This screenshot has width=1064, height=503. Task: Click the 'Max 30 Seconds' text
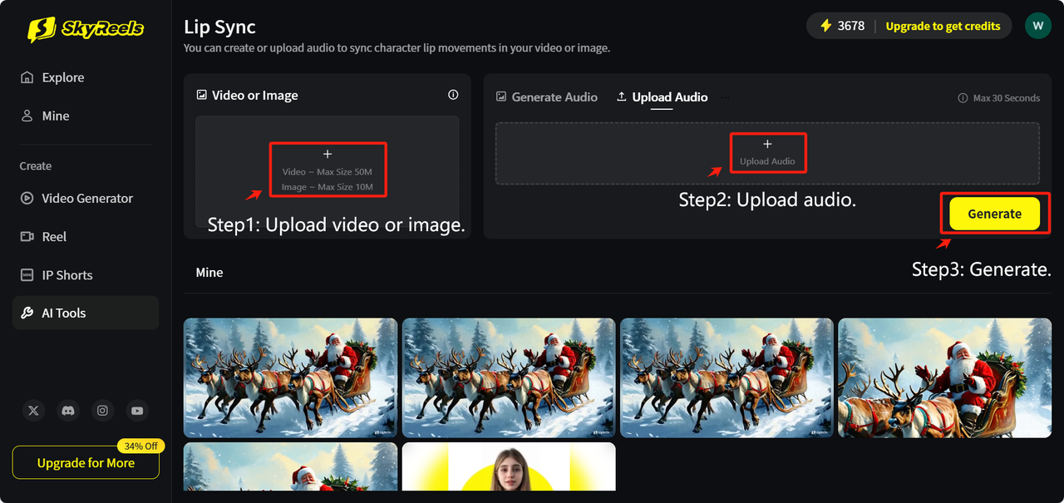pos(1007,98)
